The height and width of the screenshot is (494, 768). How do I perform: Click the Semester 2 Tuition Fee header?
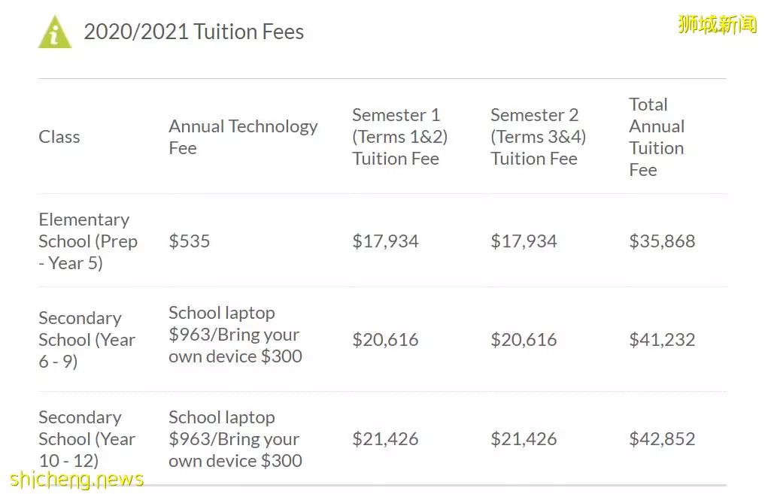pyautogui.click(x=538, y=137)
